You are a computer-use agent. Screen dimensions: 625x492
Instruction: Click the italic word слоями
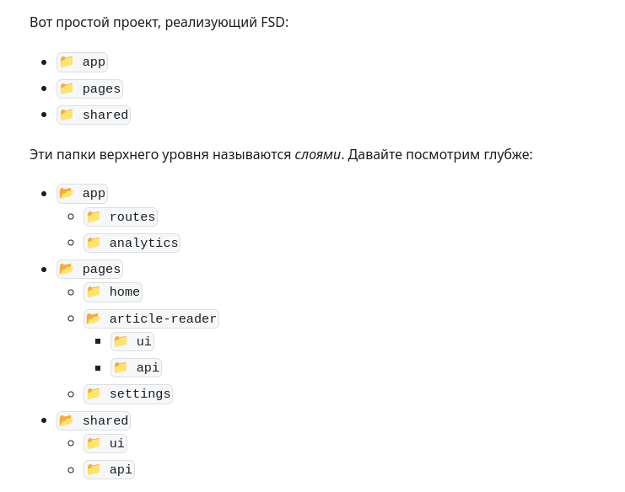(318, 154)
